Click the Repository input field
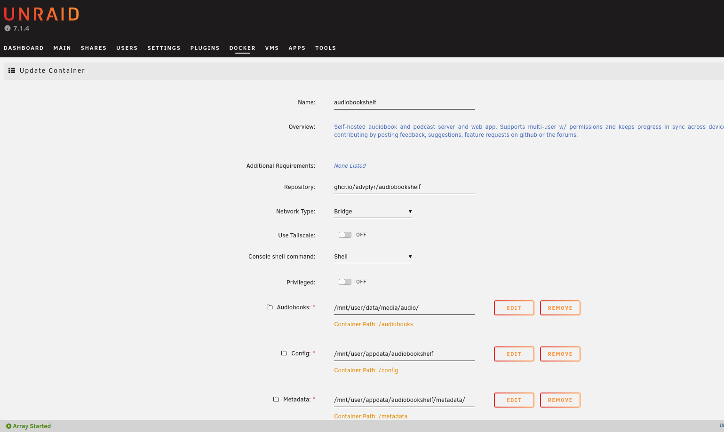This screenshot has width=724, height=432. (405, 187)
